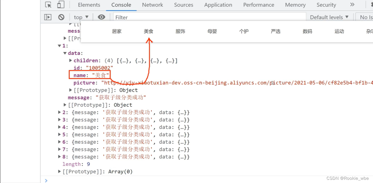Expand array item 7
The width and height of the screenshot is (373, 183).
tap(60, 149)
